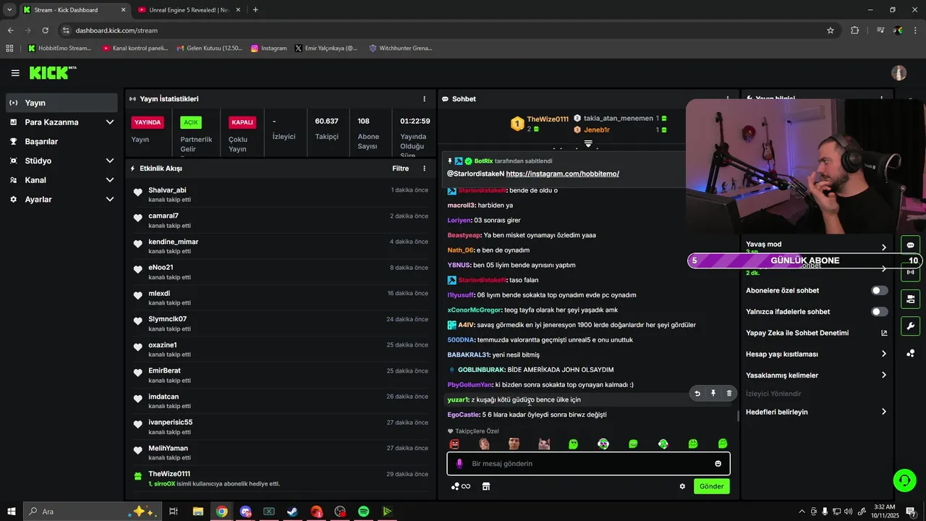The width and height of the screenshot is (926, 521).
Task: Select the white cat emote
Action: coord(544,444)
